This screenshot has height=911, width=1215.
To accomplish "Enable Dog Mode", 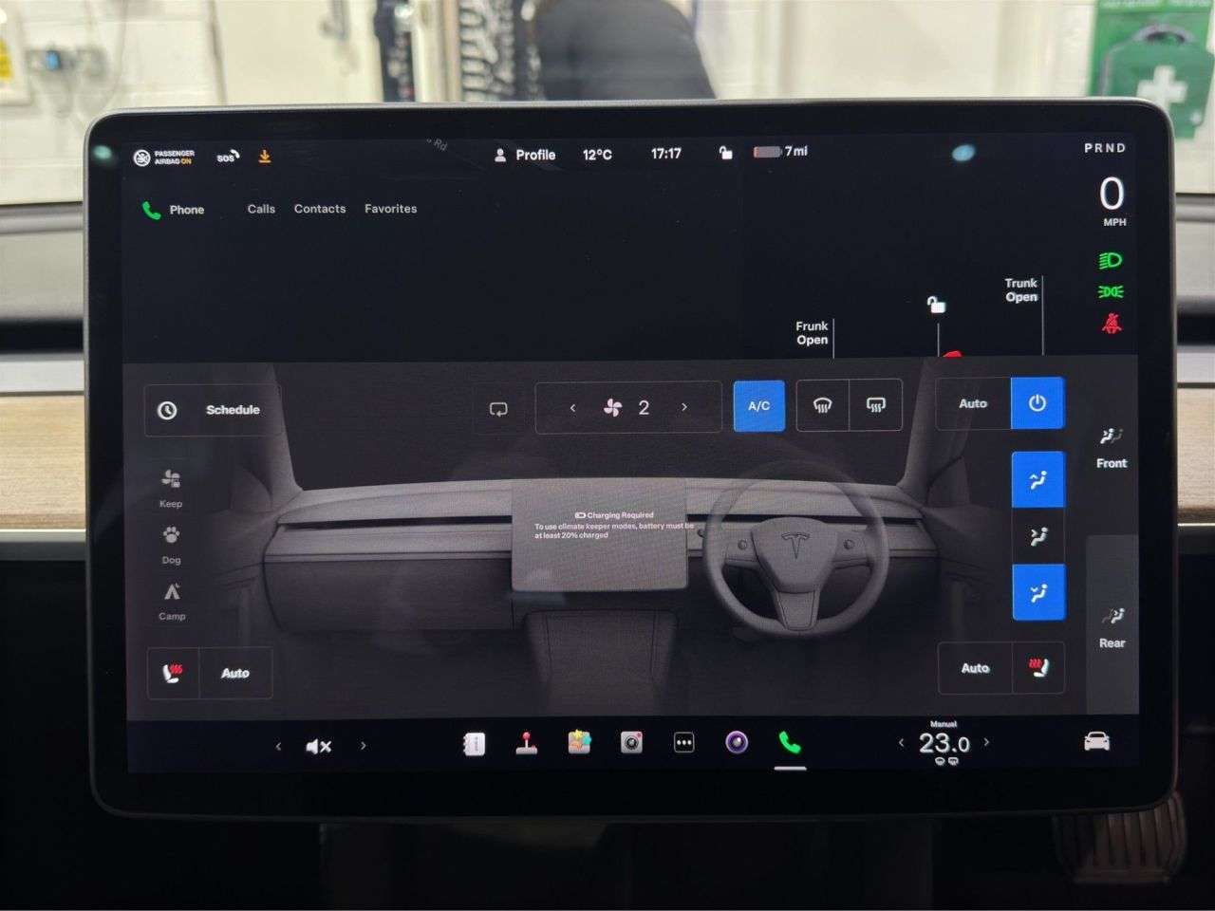I will [171, 543].
